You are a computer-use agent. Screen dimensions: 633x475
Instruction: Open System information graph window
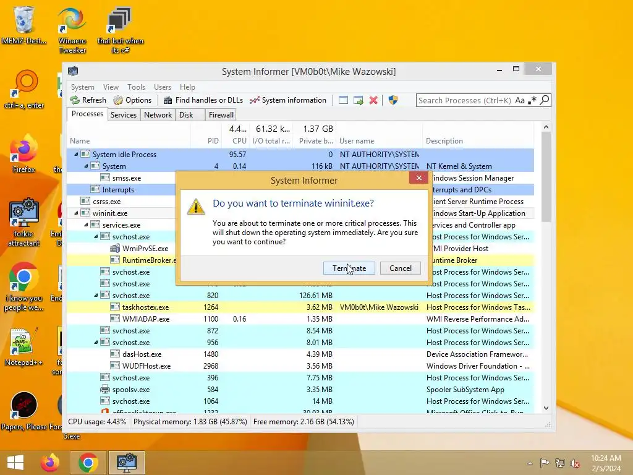click(x=288, y=100)
